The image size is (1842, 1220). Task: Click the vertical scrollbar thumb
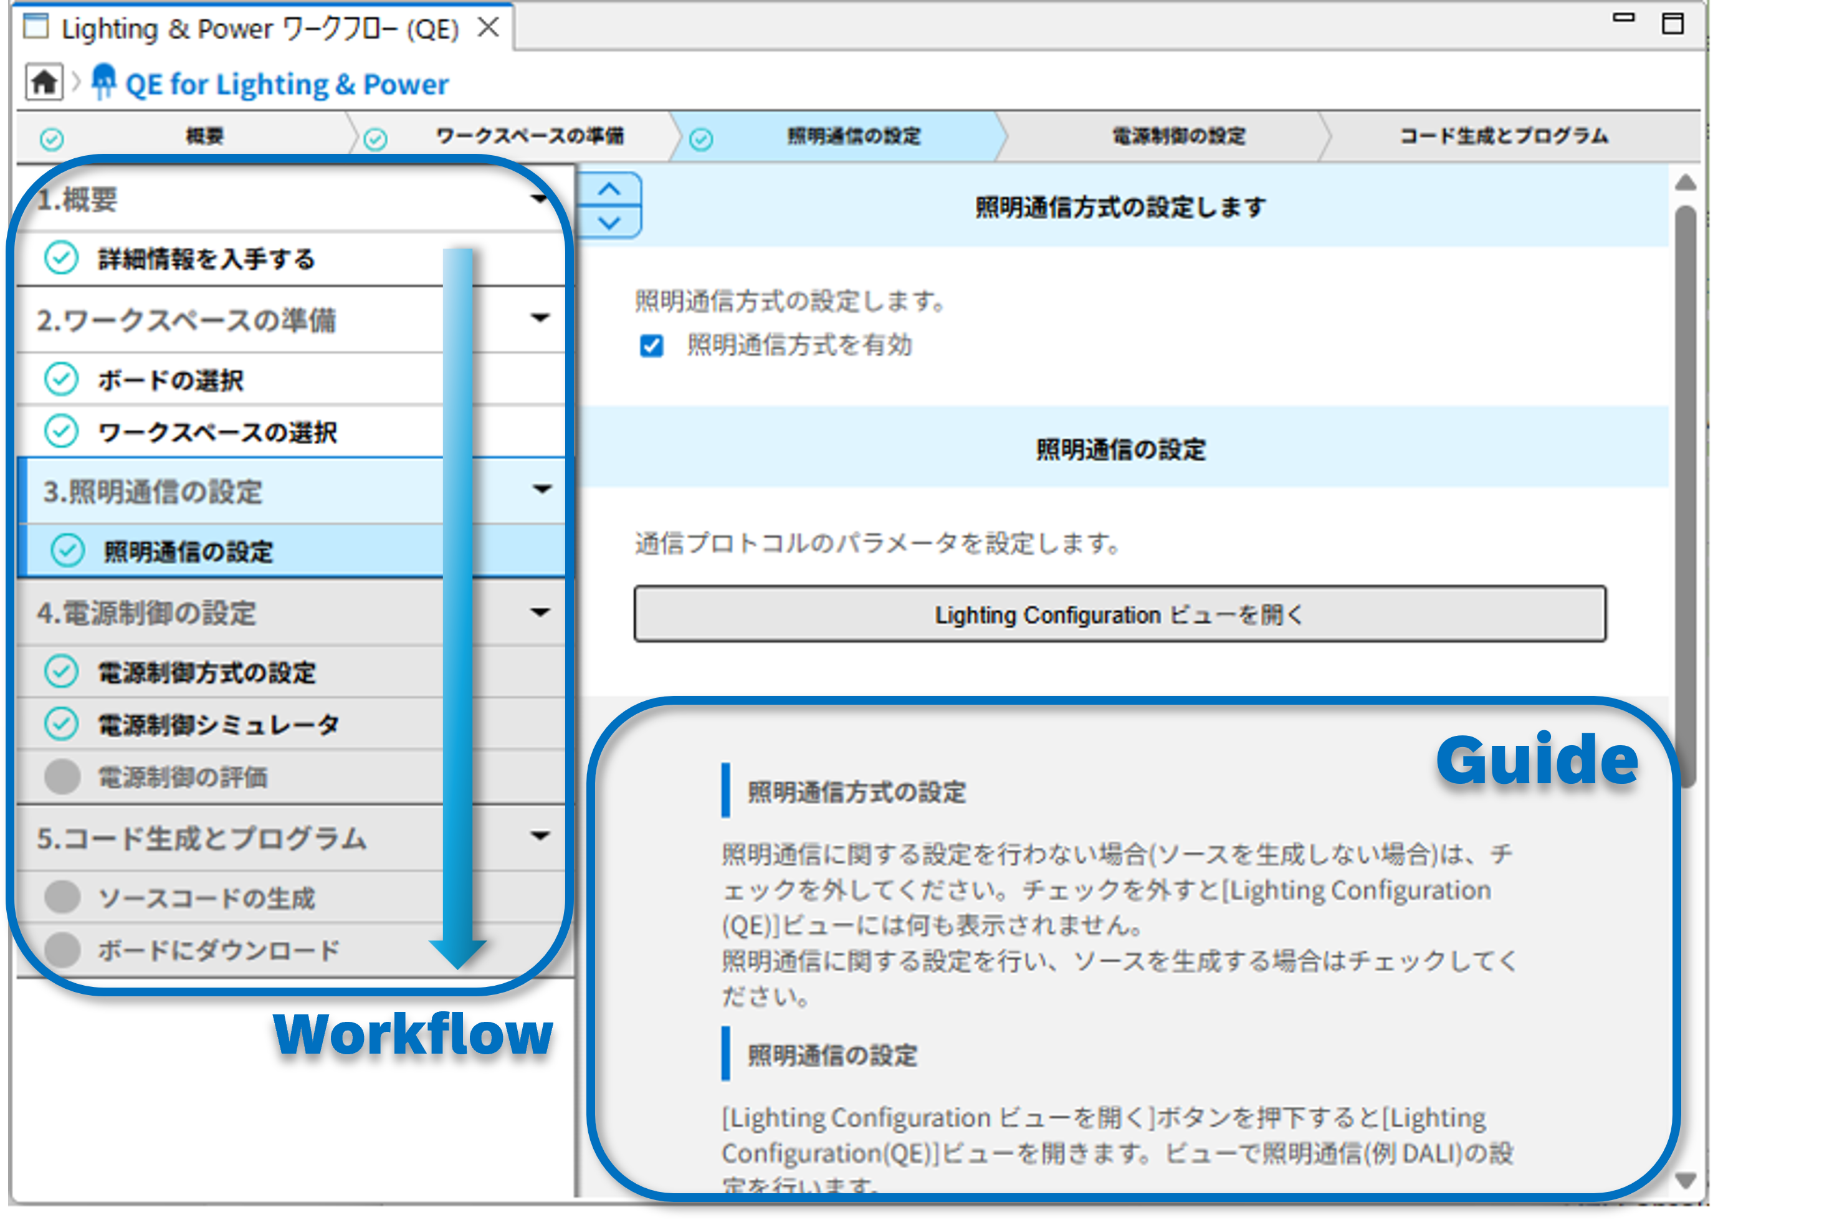tap(1685, 498)
